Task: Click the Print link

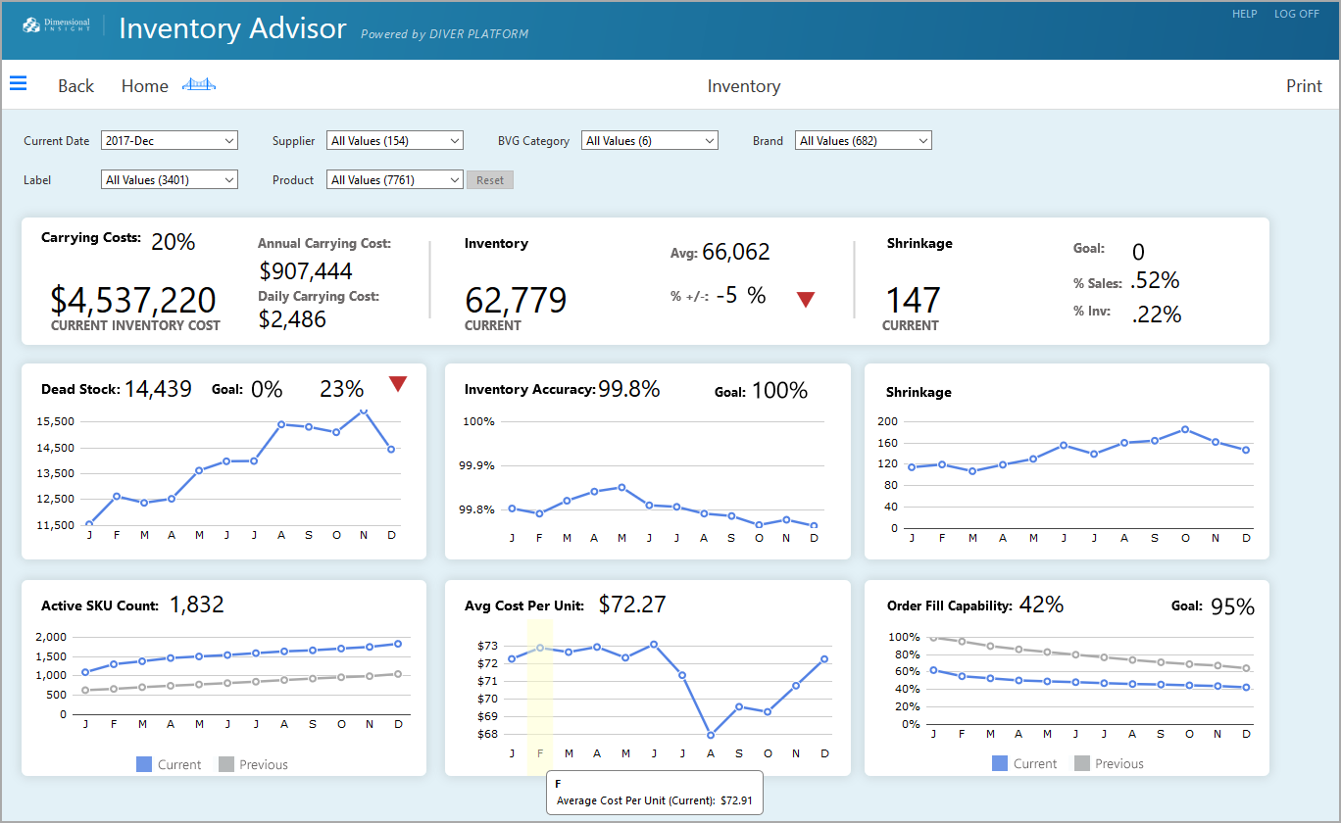Action: [1304, 86]
